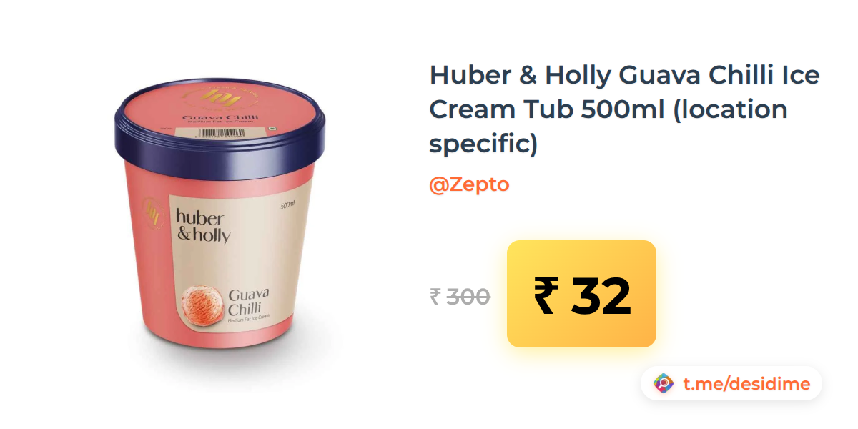This screenshot has height=429, width=858.
Task: Click the DesiDime logo icon
Action: (664, 384)
